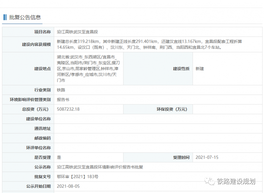Select total investment value 5087232.18
The width and height of the screenshot is (264, 193).
coord(68,109)
